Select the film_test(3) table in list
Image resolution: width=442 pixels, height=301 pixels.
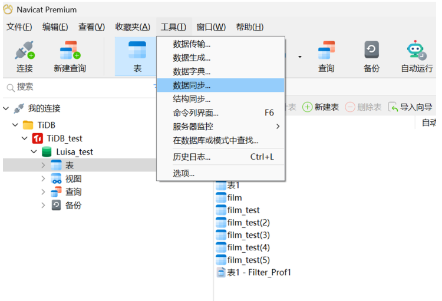(248, 235)
